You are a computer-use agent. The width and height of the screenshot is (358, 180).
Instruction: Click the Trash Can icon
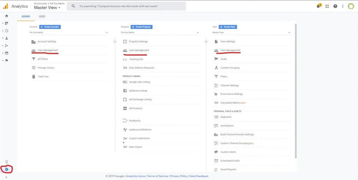pyautogui.click(x=34, y=77)
